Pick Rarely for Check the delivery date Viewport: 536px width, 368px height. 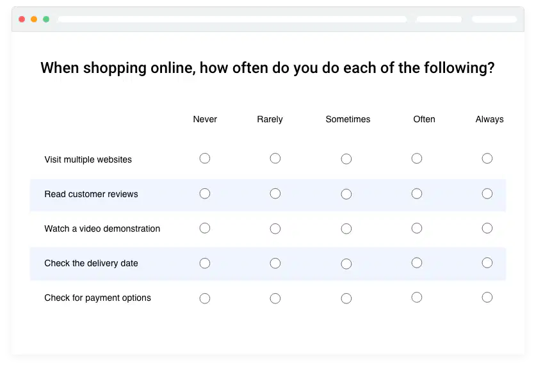275,264
